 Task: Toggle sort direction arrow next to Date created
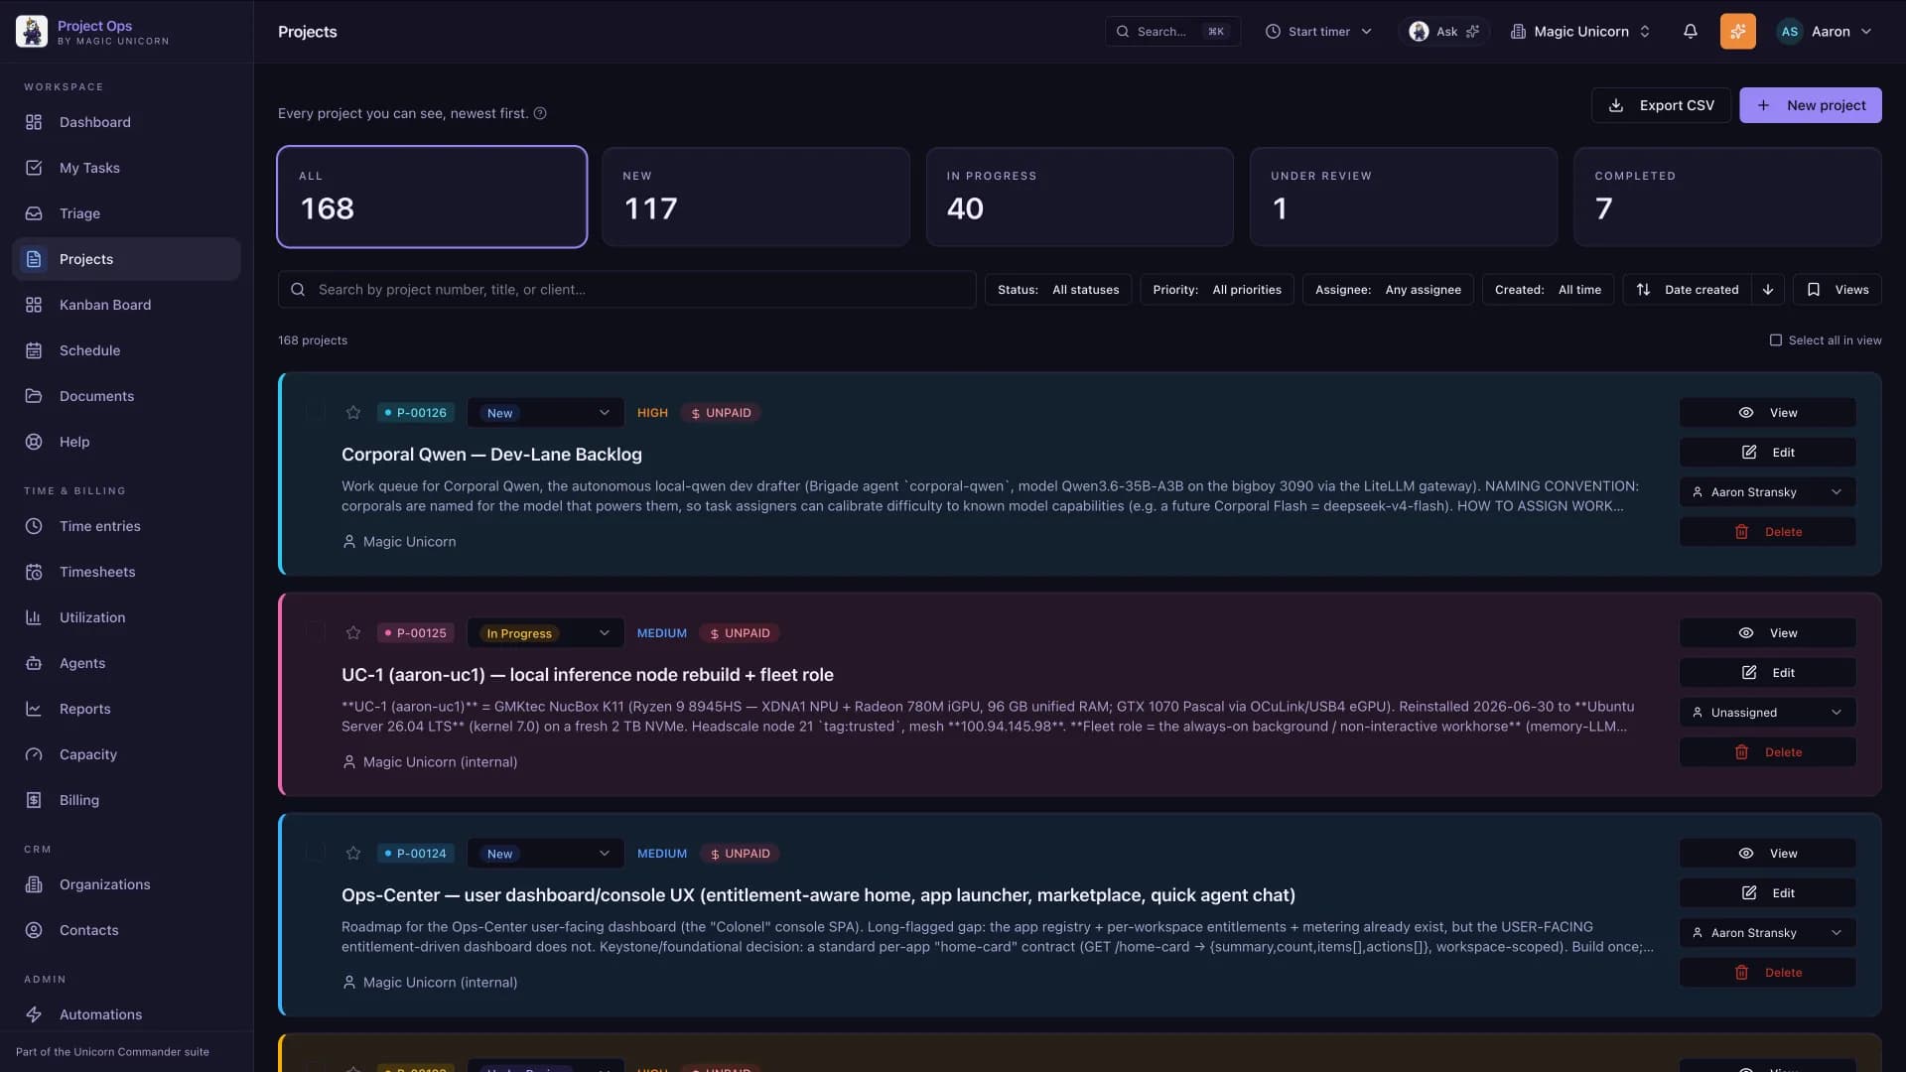coord(1768,290)
